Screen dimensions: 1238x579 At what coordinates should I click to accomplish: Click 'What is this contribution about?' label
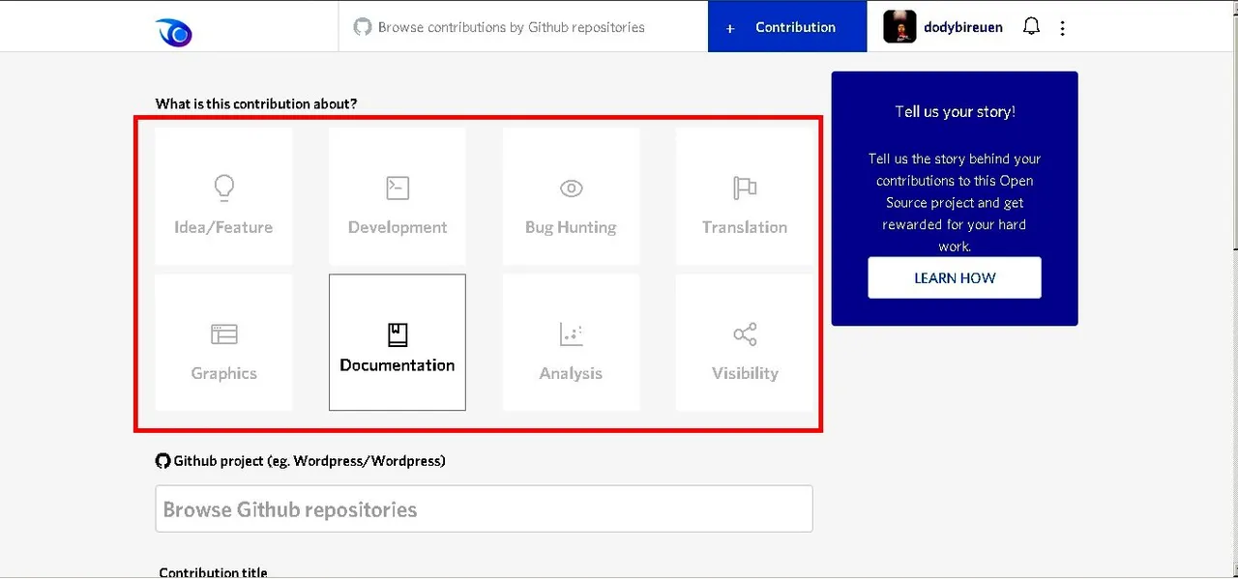click(256, 103)
